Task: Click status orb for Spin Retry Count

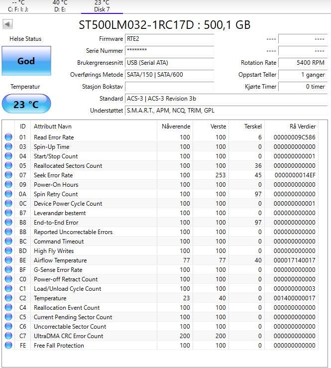Action: click(8, 194)
